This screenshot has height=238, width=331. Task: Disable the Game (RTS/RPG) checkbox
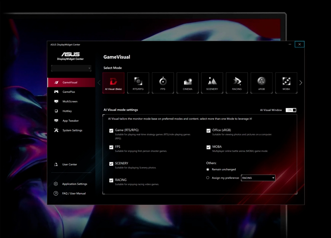click(x=112, y=131)
